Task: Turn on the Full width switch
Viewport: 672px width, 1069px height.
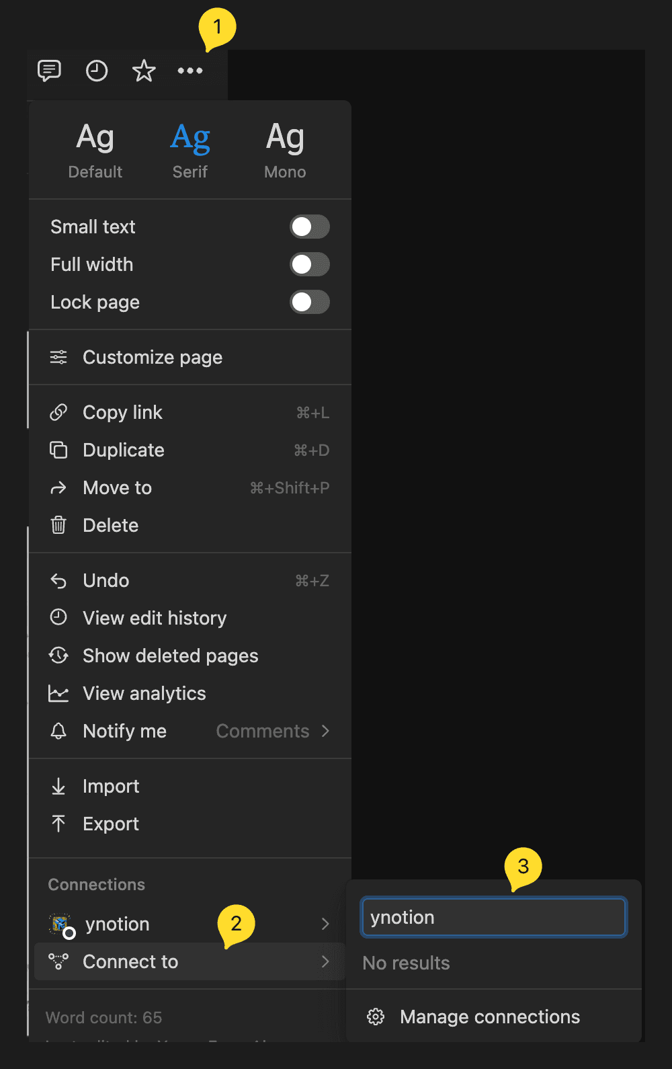Action: click(309, 265)
